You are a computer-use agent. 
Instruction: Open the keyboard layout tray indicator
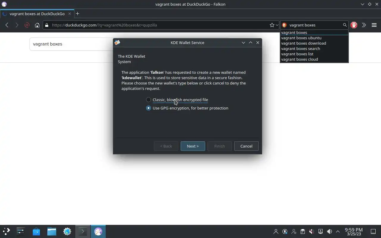(320, 231)
